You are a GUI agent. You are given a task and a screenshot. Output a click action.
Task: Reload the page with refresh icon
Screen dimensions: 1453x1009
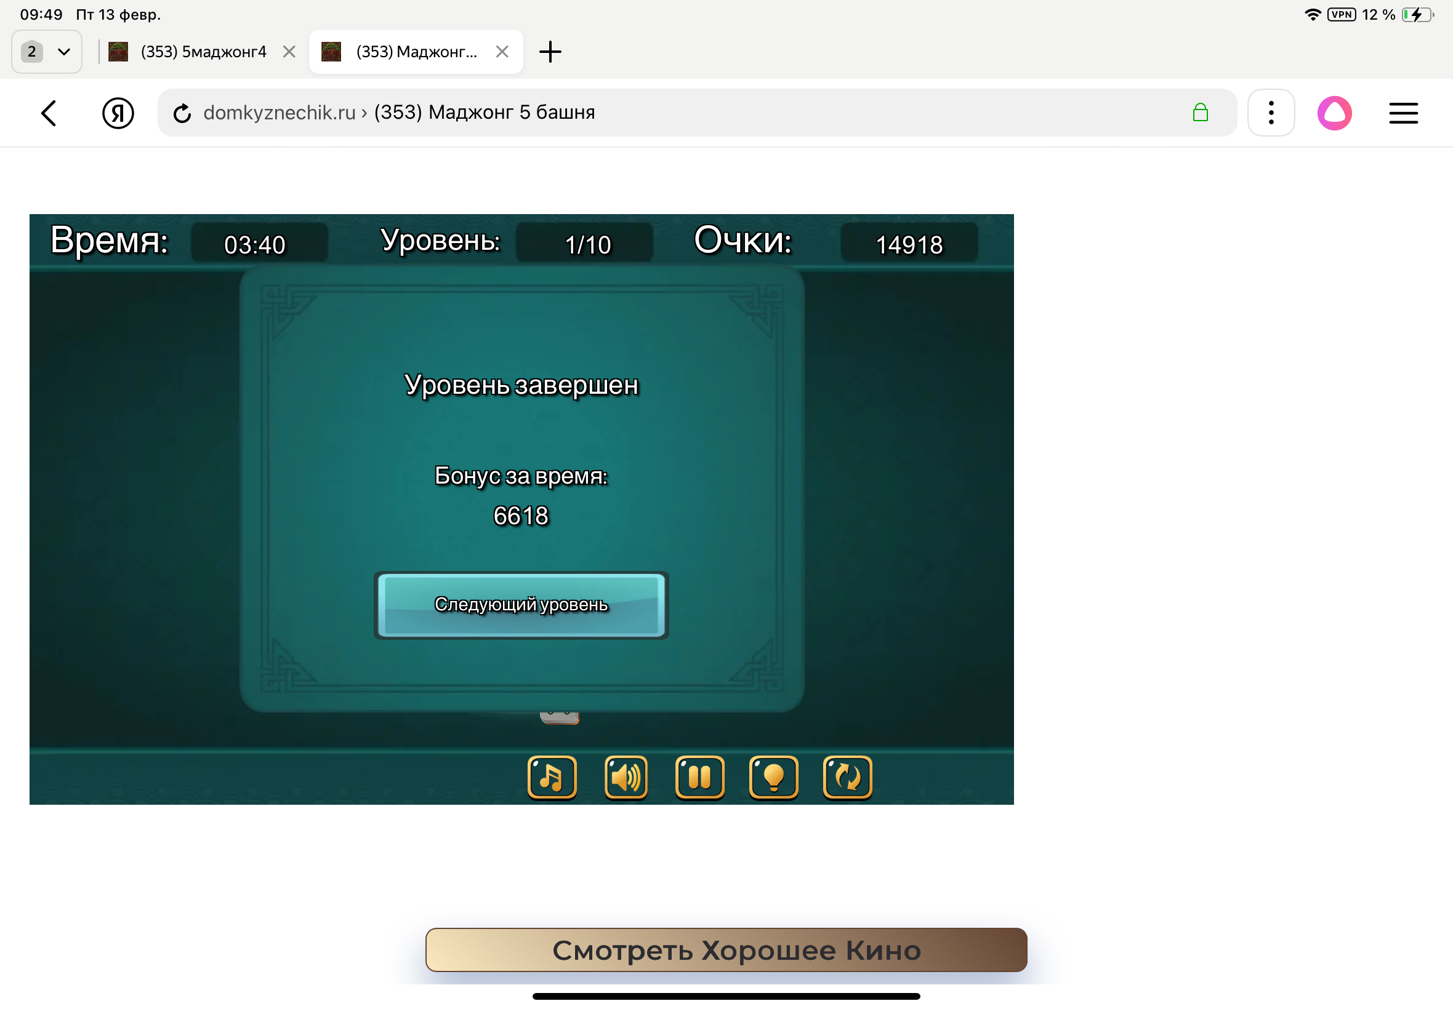point(182,113)
